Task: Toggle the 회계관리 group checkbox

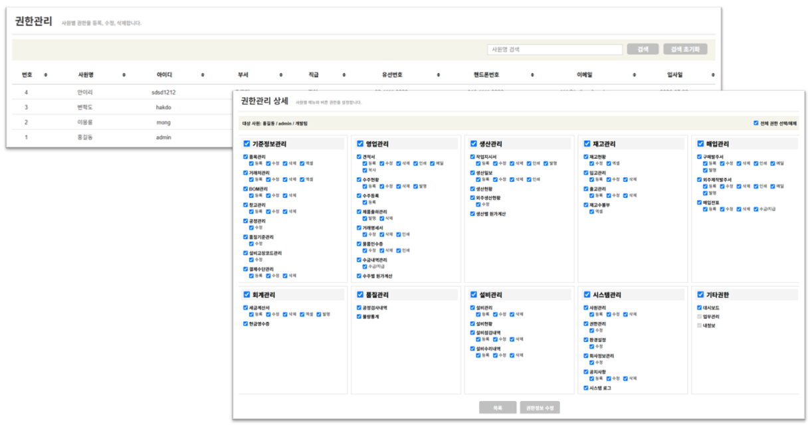Action: click(247, 294)
